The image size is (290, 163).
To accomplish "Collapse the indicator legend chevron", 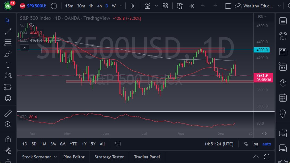I will (x=24, y=48).
